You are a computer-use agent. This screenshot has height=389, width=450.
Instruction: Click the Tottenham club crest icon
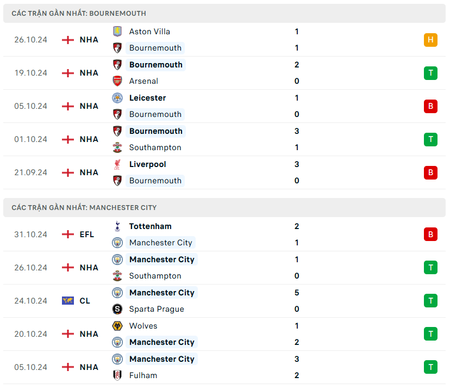click(x=117, y=226)
